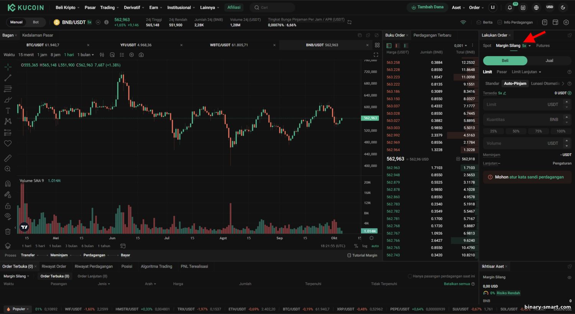This screenshot has height=314, width=575.
Task: Open Populer ticker dropdown
Action: (x=18, y=309)
